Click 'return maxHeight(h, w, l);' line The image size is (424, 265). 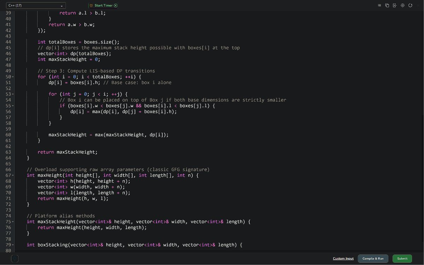pos(73,199)
